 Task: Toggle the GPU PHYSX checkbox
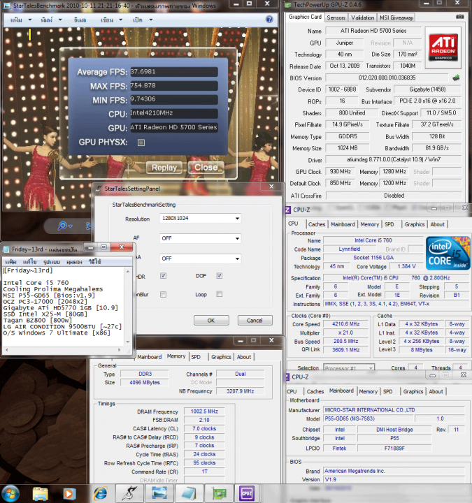[x=141, y=143]
